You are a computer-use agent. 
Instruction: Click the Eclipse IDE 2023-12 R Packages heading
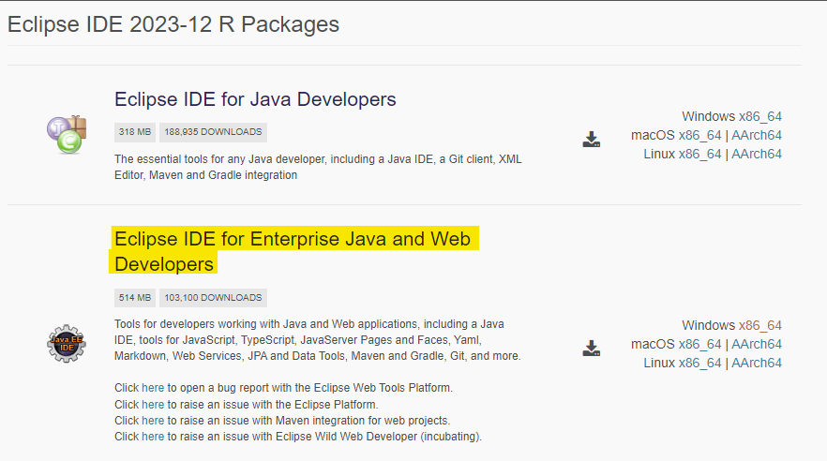pos(173,24)
